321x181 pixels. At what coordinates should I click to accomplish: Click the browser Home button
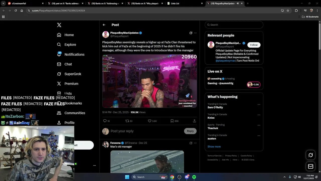[22, 11]
